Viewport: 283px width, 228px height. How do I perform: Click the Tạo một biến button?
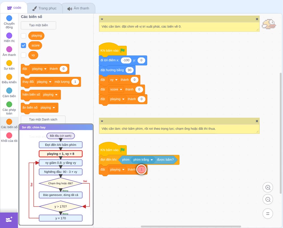click(x=38, y=25)
